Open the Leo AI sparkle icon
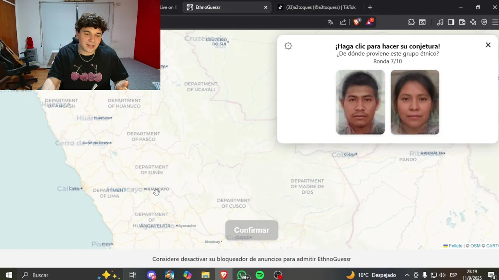 (x=473, y=22)
